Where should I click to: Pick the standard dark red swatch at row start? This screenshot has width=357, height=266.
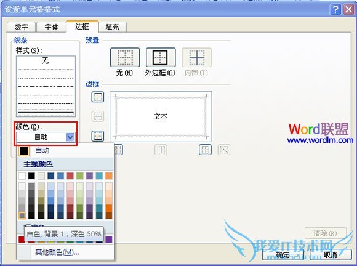pos(22,240)
